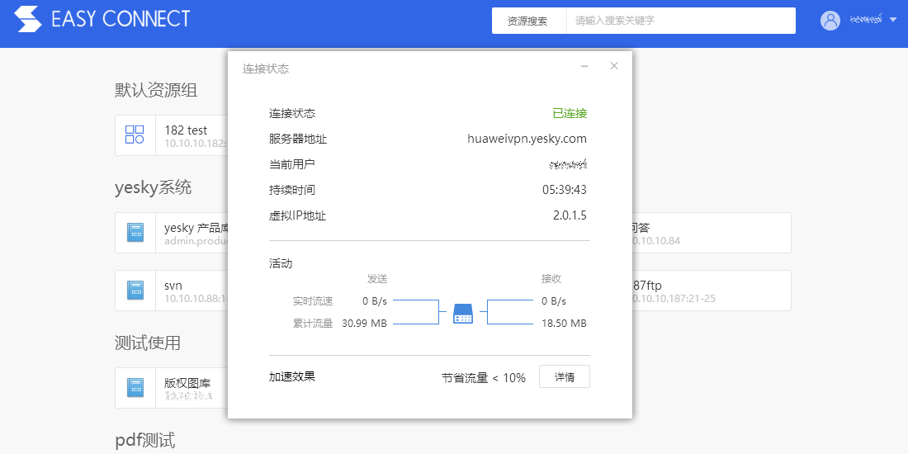Close the 连接状态 dialog
The width and height of the screenshot is (908, 454).
click(x=614, y=67)
